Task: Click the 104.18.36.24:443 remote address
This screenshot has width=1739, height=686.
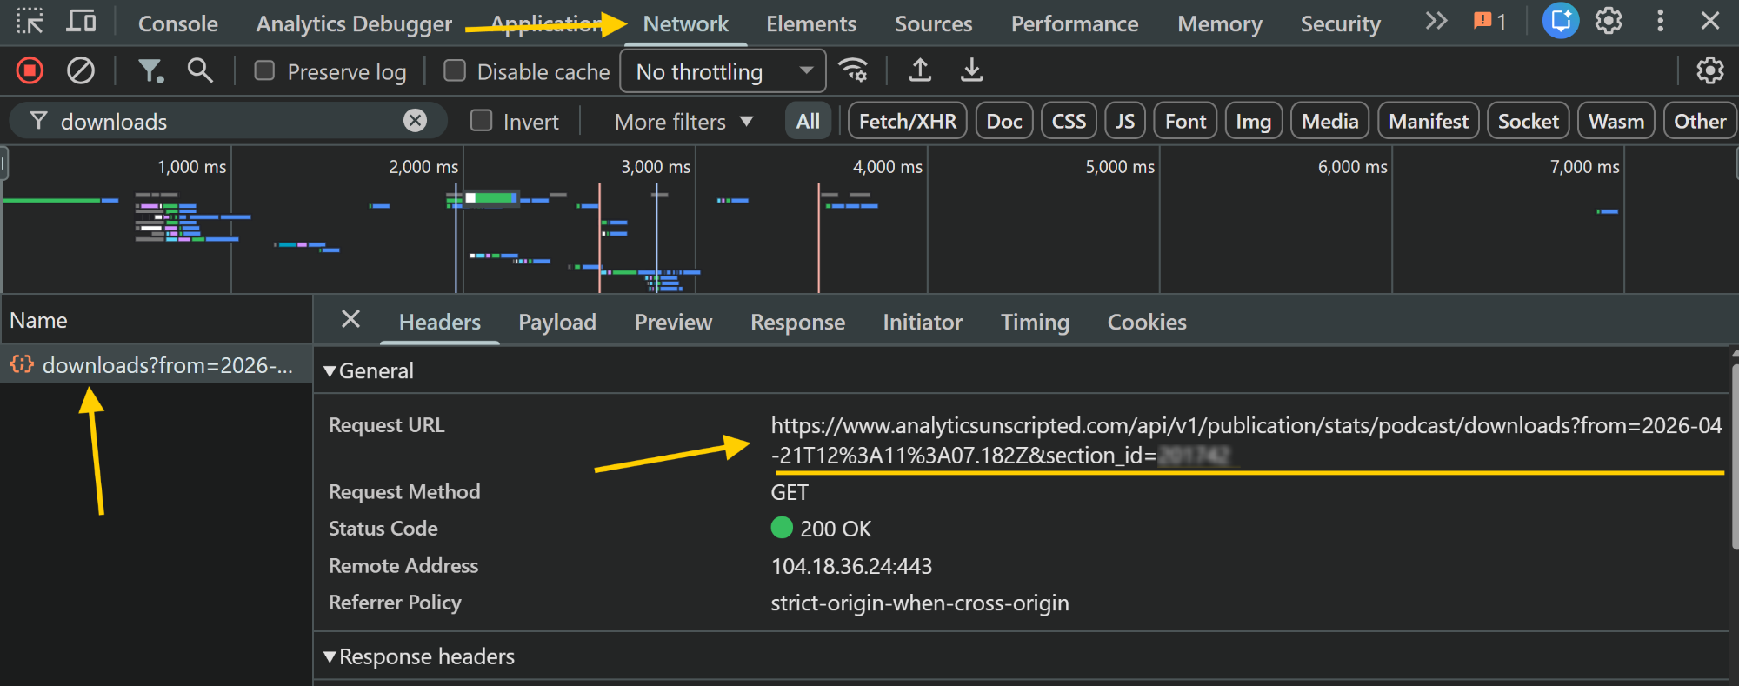Action: [x=851, y=566]
